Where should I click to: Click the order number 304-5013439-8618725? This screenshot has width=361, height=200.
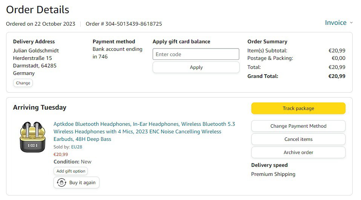[133, 24]
